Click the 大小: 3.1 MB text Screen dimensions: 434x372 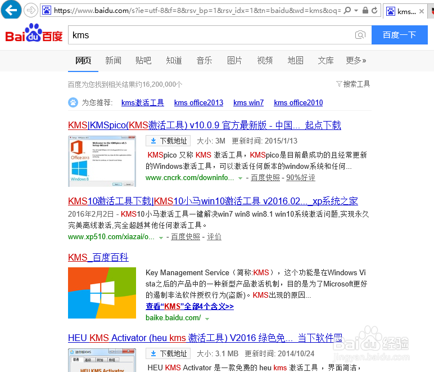pyautogui.click(x=217, y=354)
